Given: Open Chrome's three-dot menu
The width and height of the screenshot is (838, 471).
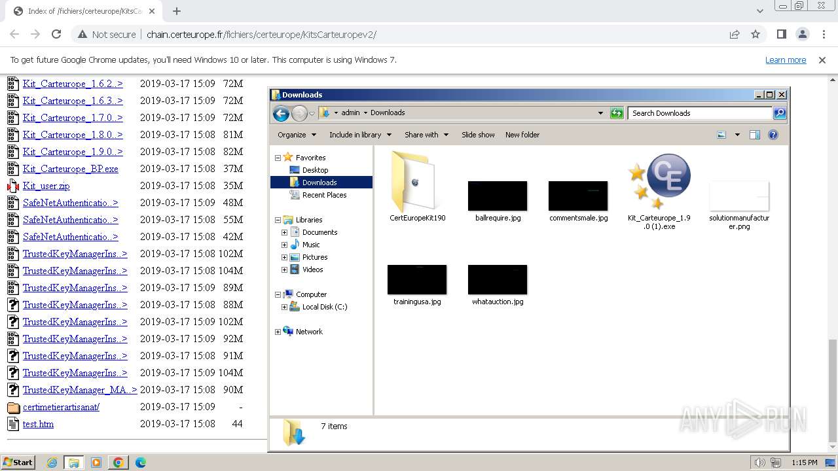Looking at the screenshot, I should pos(824,35).
